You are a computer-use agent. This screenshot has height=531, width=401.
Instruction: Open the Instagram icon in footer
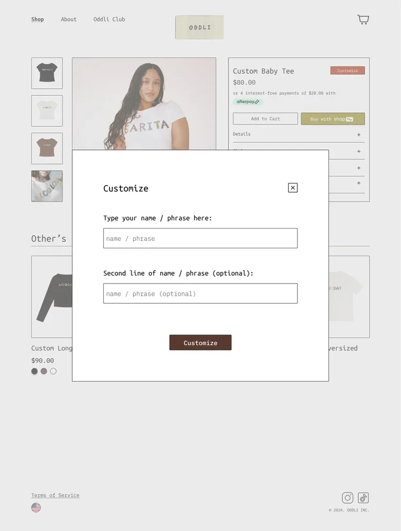348,498
